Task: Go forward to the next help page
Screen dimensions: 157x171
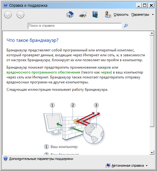Action: 20,14
